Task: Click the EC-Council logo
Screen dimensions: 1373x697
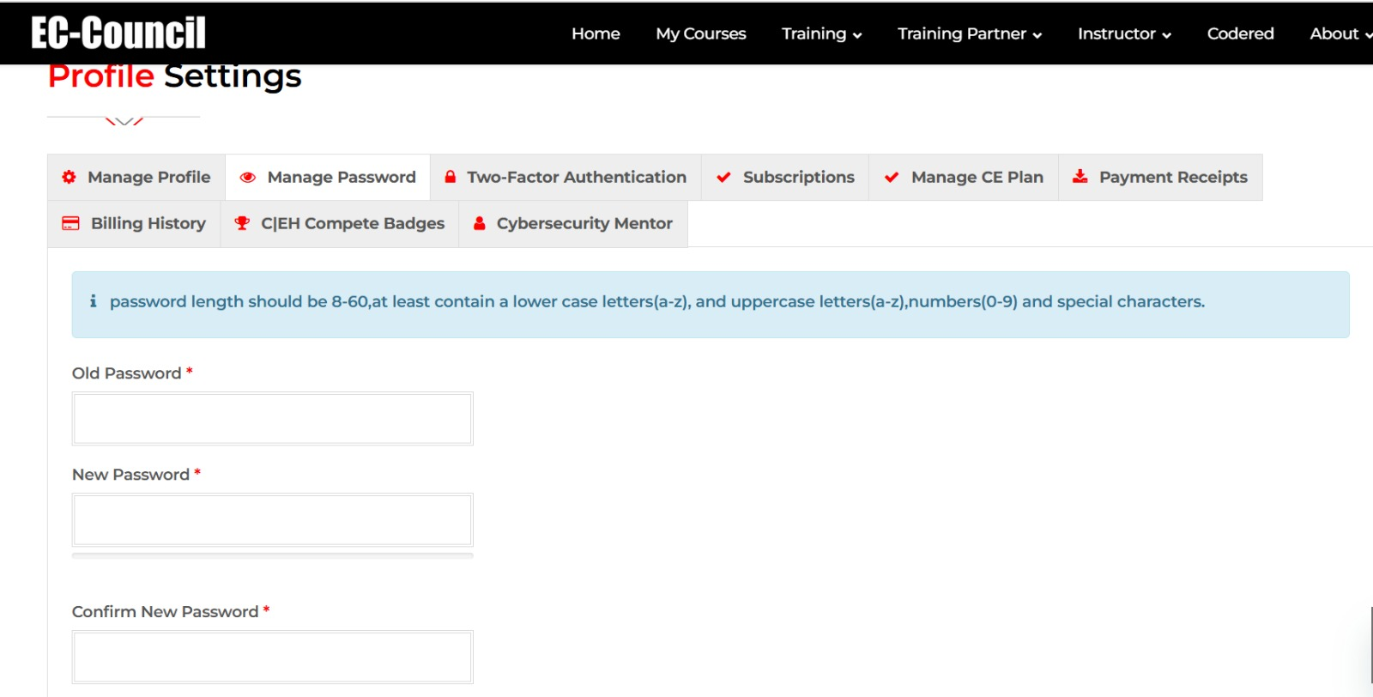Action: [118, 33]
